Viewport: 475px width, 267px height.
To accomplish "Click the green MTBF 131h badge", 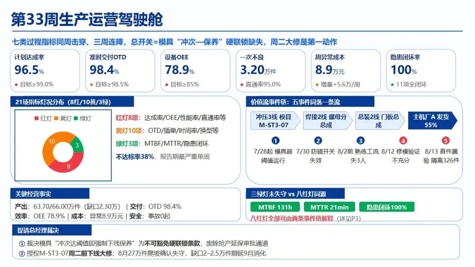I will [275, 207].
